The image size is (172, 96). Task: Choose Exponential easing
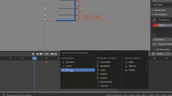coord(110,82)
